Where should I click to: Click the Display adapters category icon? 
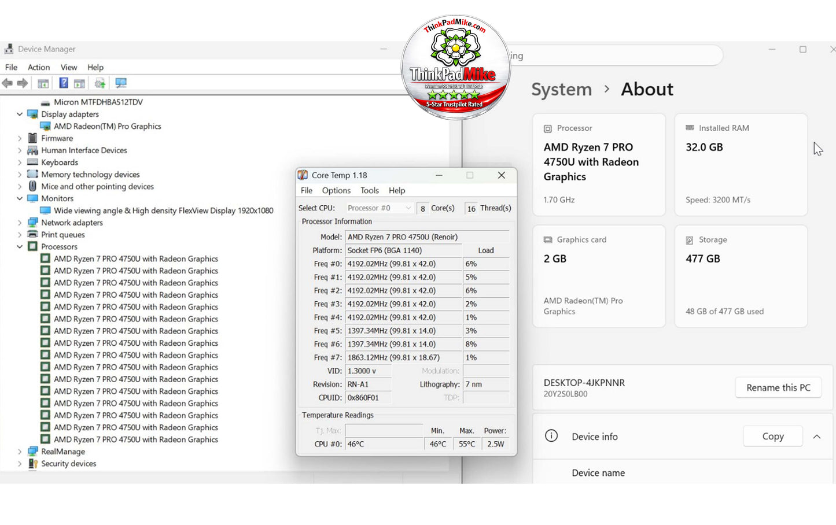click(32, 114)
